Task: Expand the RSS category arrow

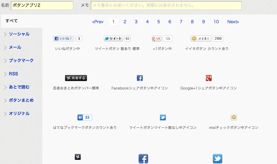Action: click(5, 74)
